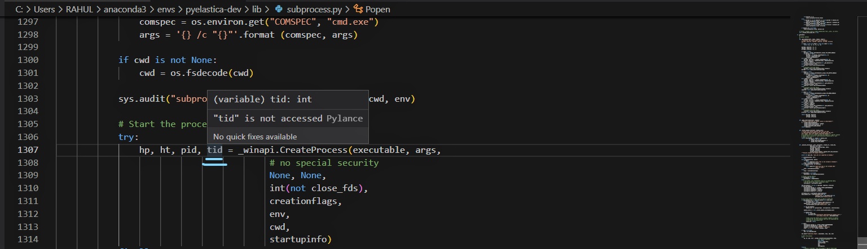
Task: Click the 'try:' keyword on line 1306
Action: coord(129,137)
